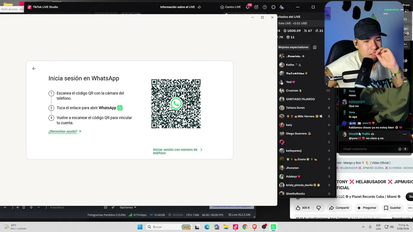Open Microsoft Edge from the taskbar
Screen dimensions: 413x232
pyautogui.click(x=207, y=227)
